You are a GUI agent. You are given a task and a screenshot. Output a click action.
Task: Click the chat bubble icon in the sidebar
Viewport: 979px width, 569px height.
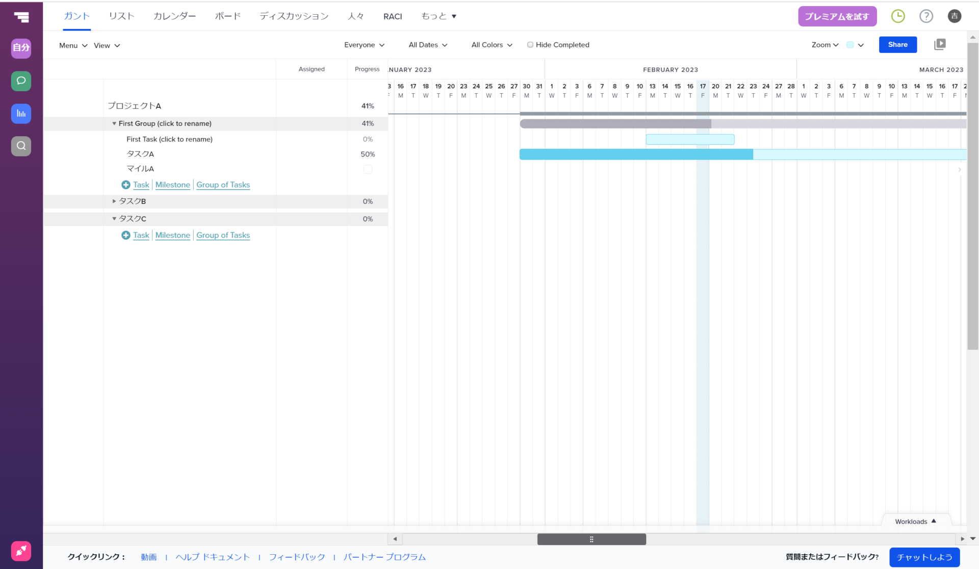[x=21, y=81]
